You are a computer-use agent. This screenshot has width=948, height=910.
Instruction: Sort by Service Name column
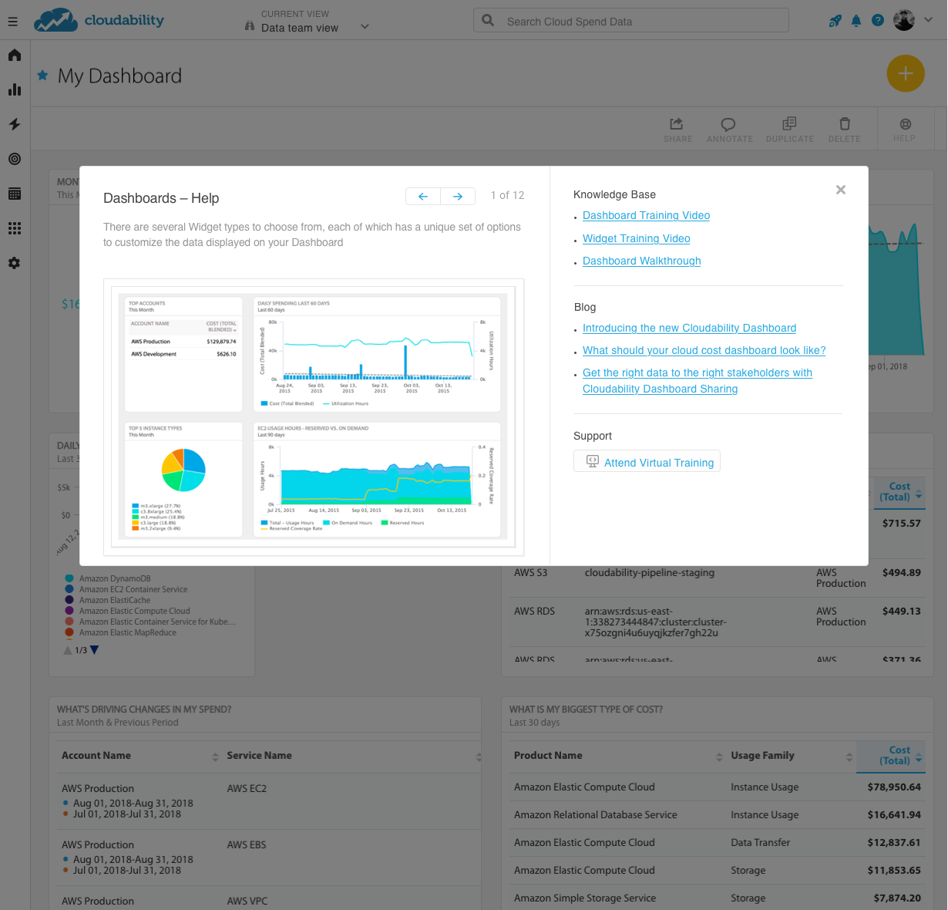pyautogui.click(x=353, y=756)
